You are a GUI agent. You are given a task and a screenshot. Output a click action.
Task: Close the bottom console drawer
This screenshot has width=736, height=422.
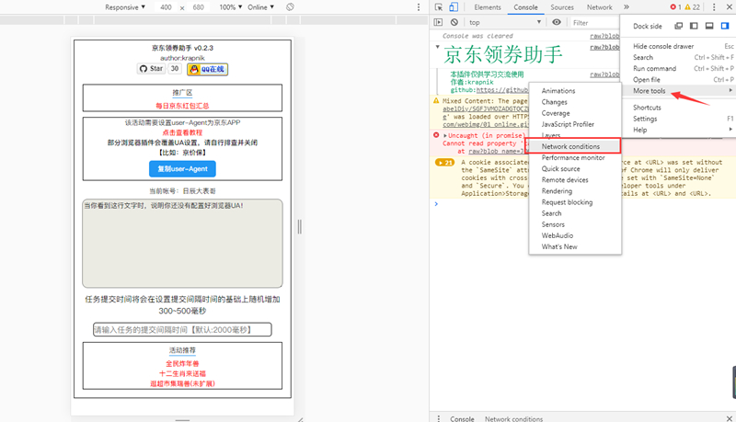click(729, 418)
